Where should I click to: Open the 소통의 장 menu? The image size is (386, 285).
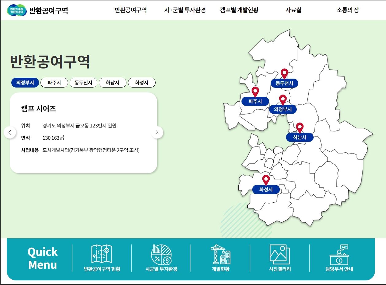pos(348,10)
